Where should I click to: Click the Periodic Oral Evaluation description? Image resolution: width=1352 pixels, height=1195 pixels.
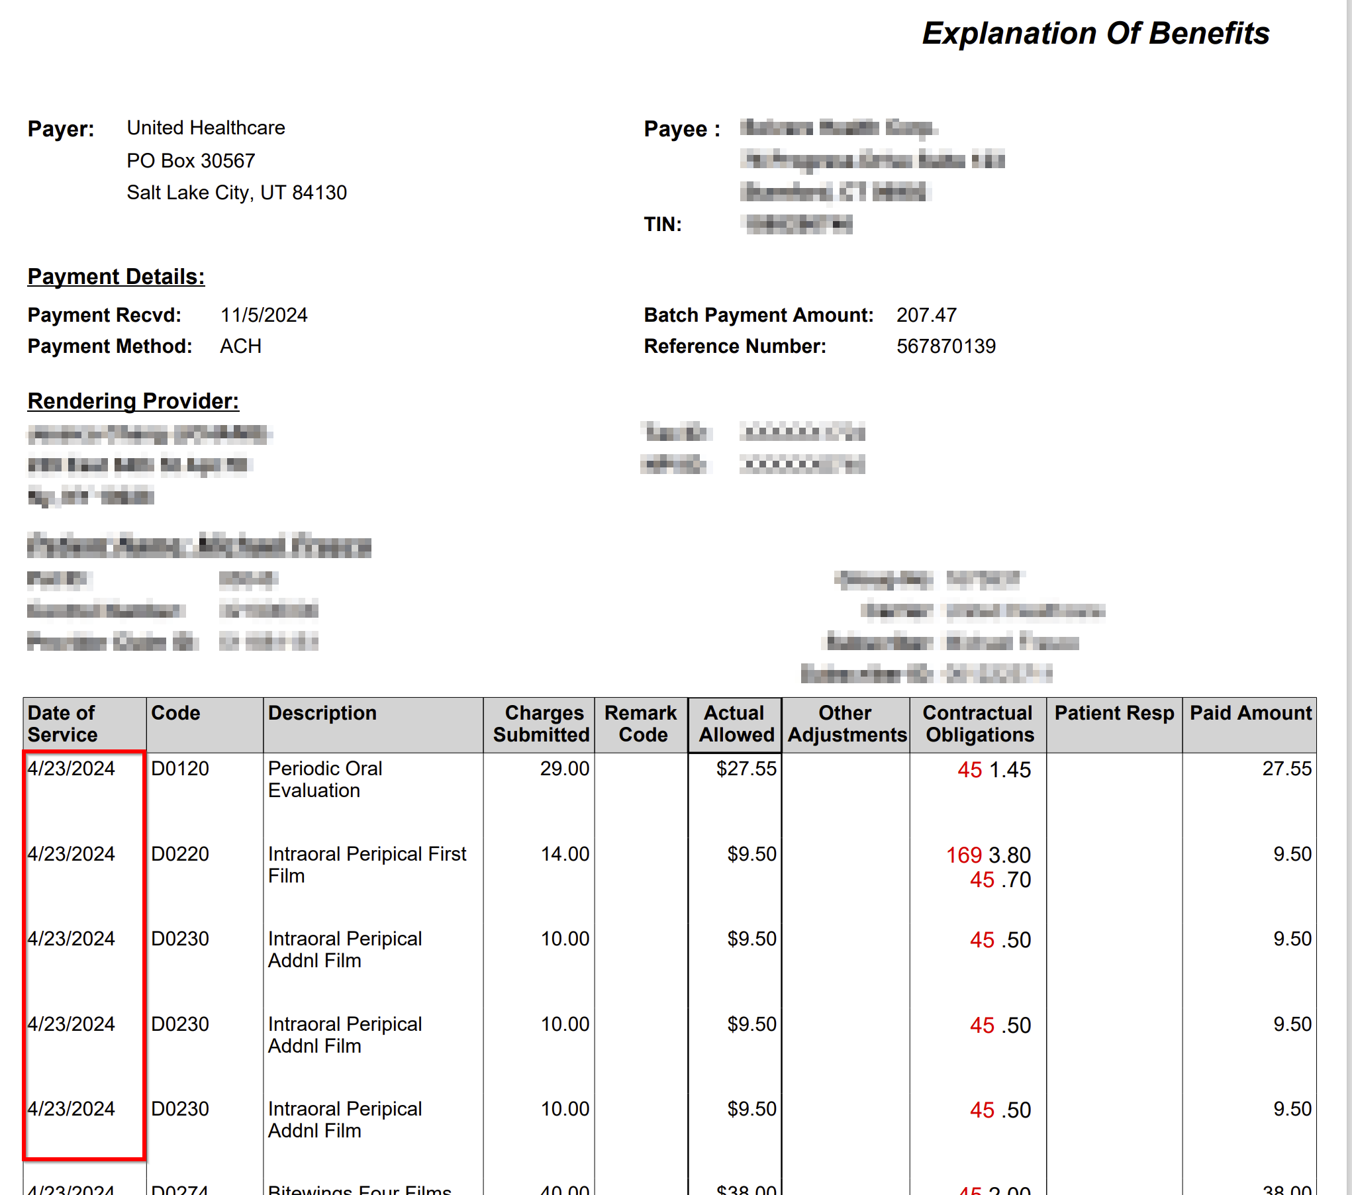point(324,779)
